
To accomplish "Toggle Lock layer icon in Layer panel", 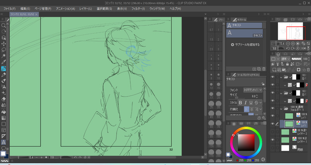I will click(287, 64).
